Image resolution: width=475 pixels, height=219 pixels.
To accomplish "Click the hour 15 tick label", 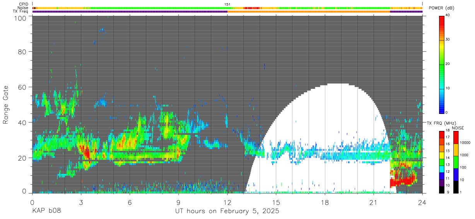I will 276,203.
